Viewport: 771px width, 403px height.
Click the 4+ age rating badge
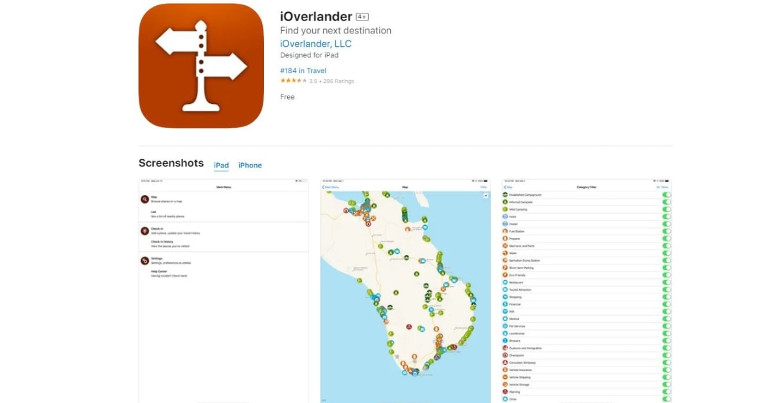pos(362,17)
